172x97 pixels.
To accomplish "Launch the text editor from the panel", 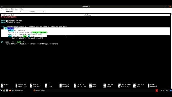I will (7, 91).
